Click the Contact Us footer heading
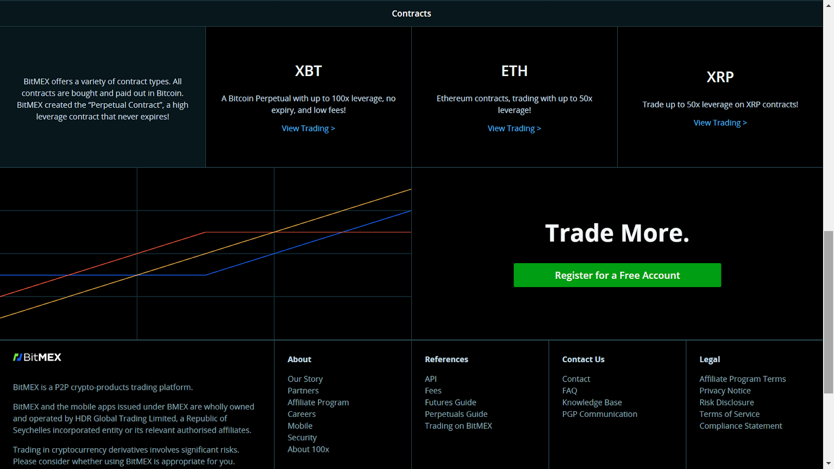The image size is (834, 469). pos(583,359)
